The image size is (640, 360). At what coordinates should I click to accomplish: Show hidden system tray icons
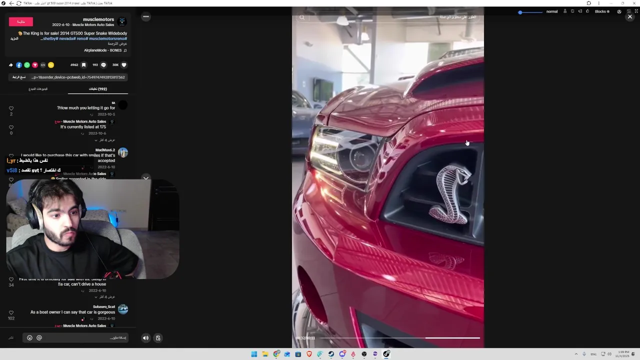click(x=575, y=354)
